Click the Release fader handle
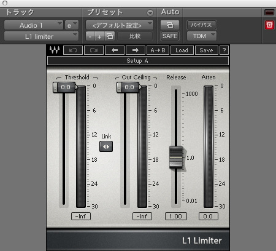Screen dimensions: 276x251 click(176, 157)
